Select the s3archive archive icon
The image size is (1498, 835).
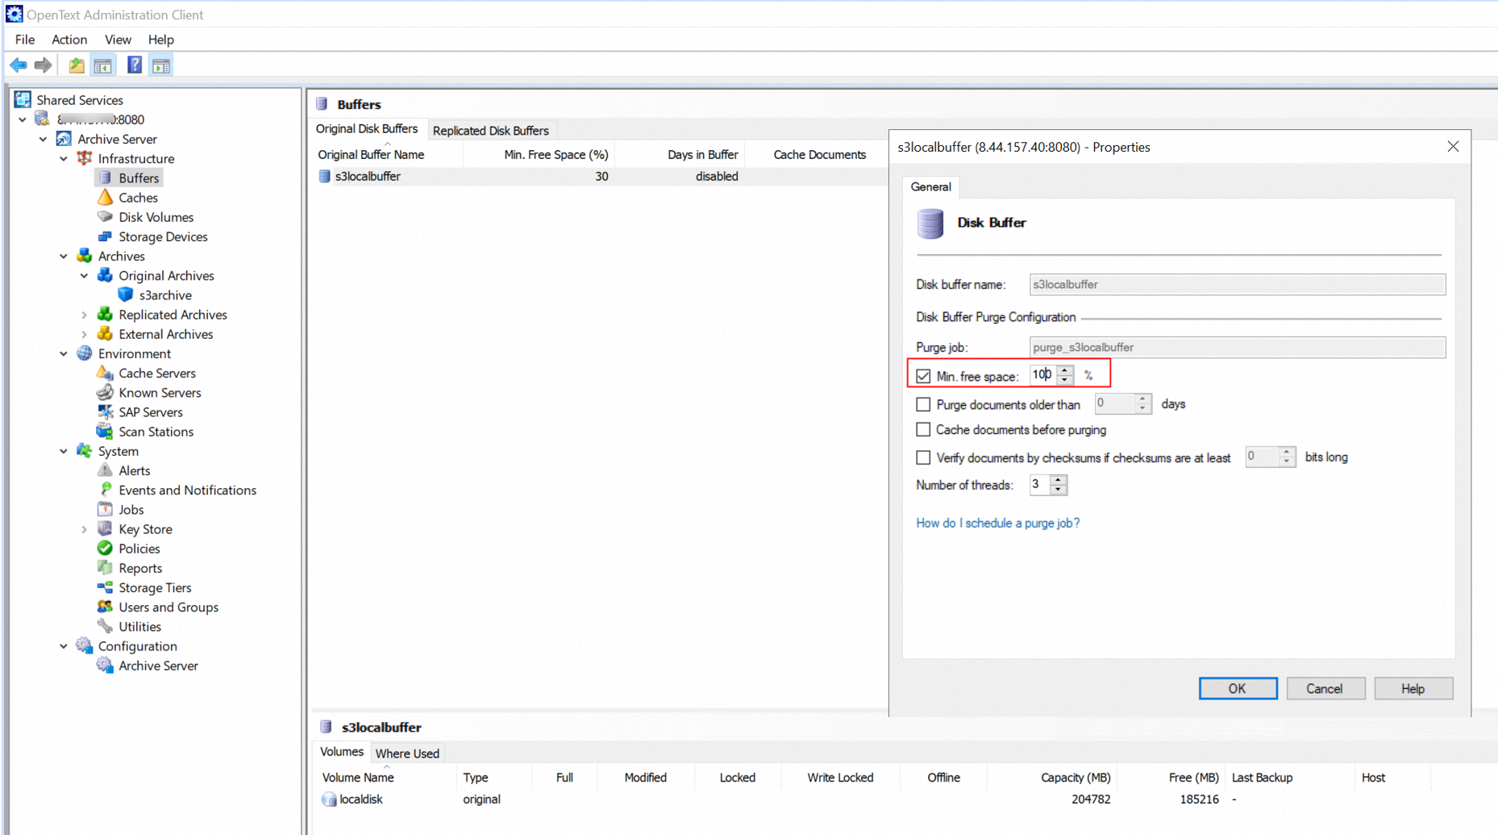pyautogui.click(x=126, y=295)
